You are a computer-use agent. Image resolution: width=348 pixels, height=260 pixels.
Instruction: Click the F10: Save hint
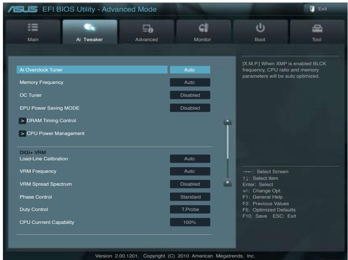point(255,216)
